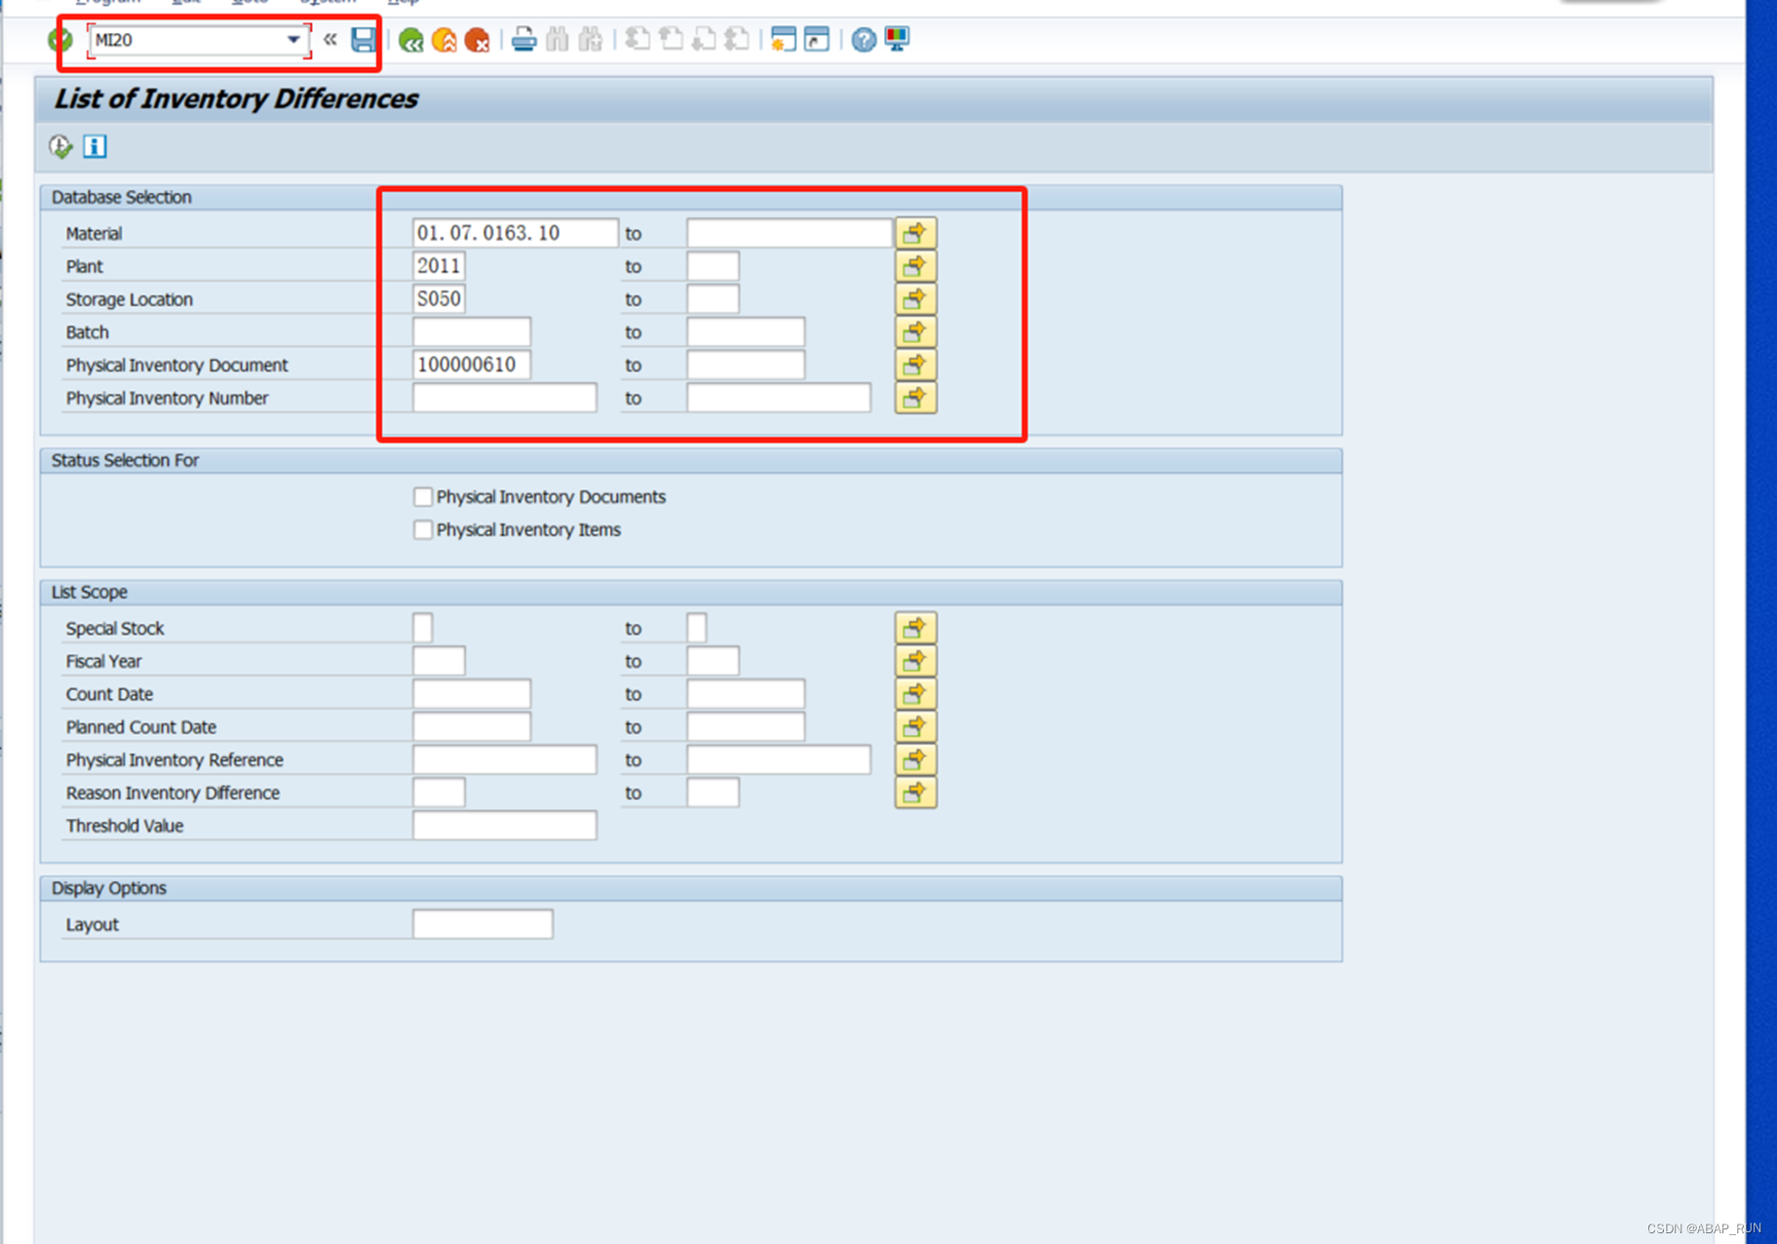The width and height of the screenshot is (1777, 1244).
Task: Save the current selection screen
Action: pos(365,40)
